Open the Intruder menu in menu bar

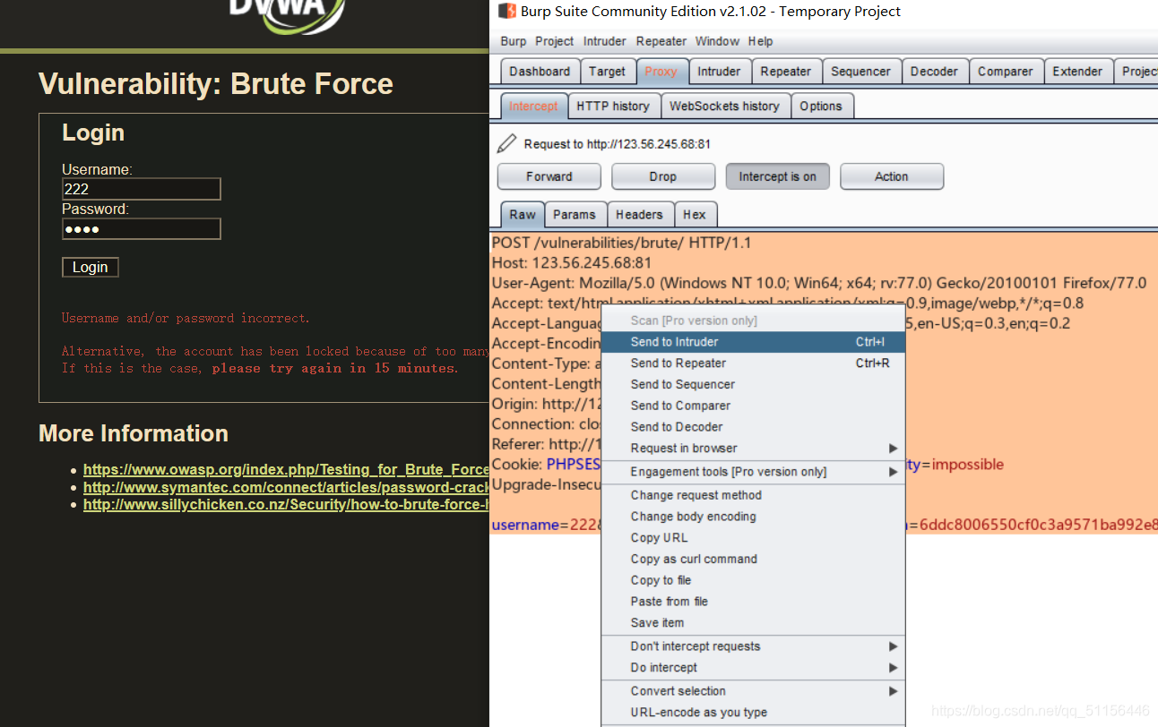pyautogui.click(x=605, y=41)
